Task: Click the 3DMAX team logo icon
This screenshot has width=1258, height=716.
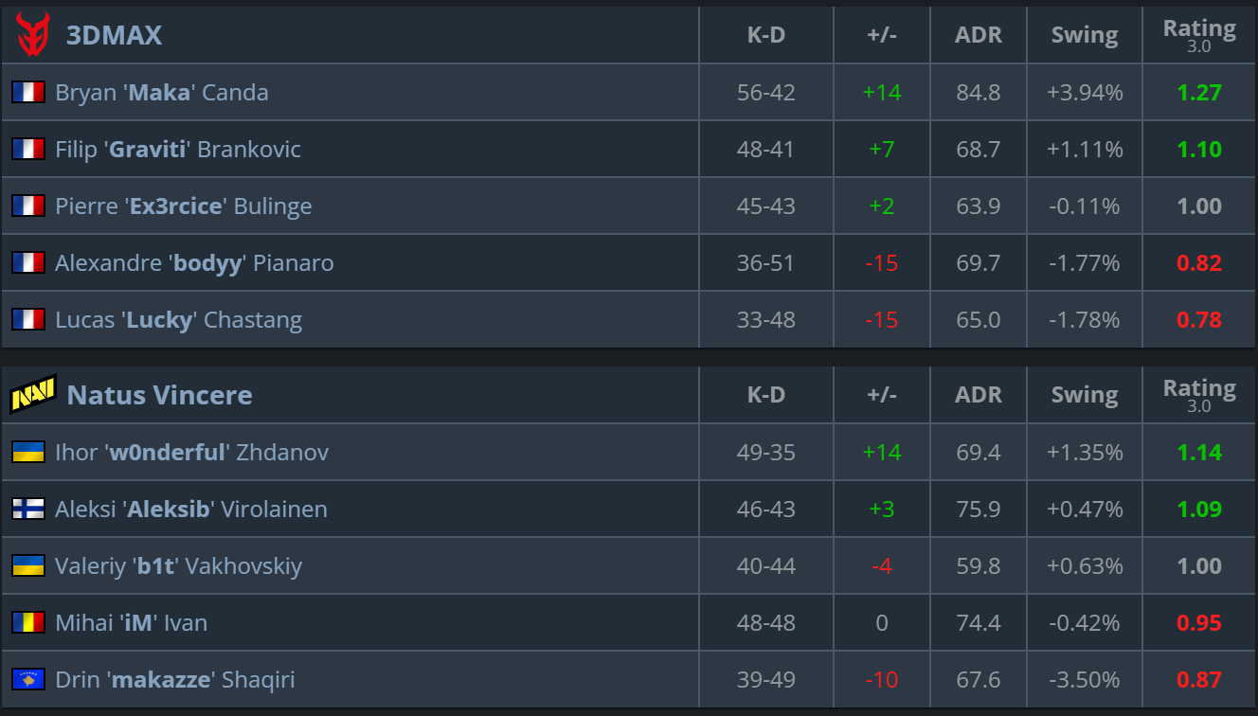Action: [32, 35]
